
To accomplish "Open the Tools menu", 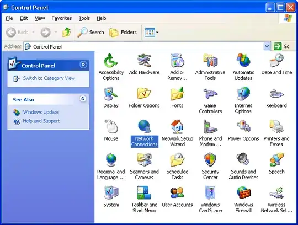I will click(x=84, y=18).
